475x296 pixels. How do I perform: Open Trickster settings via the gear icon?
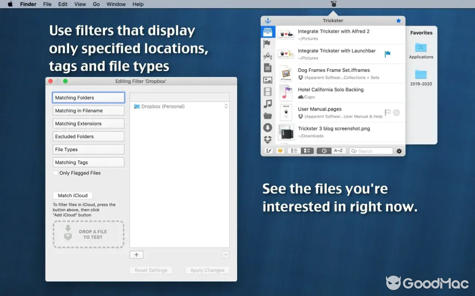click(x=399, y=151)
